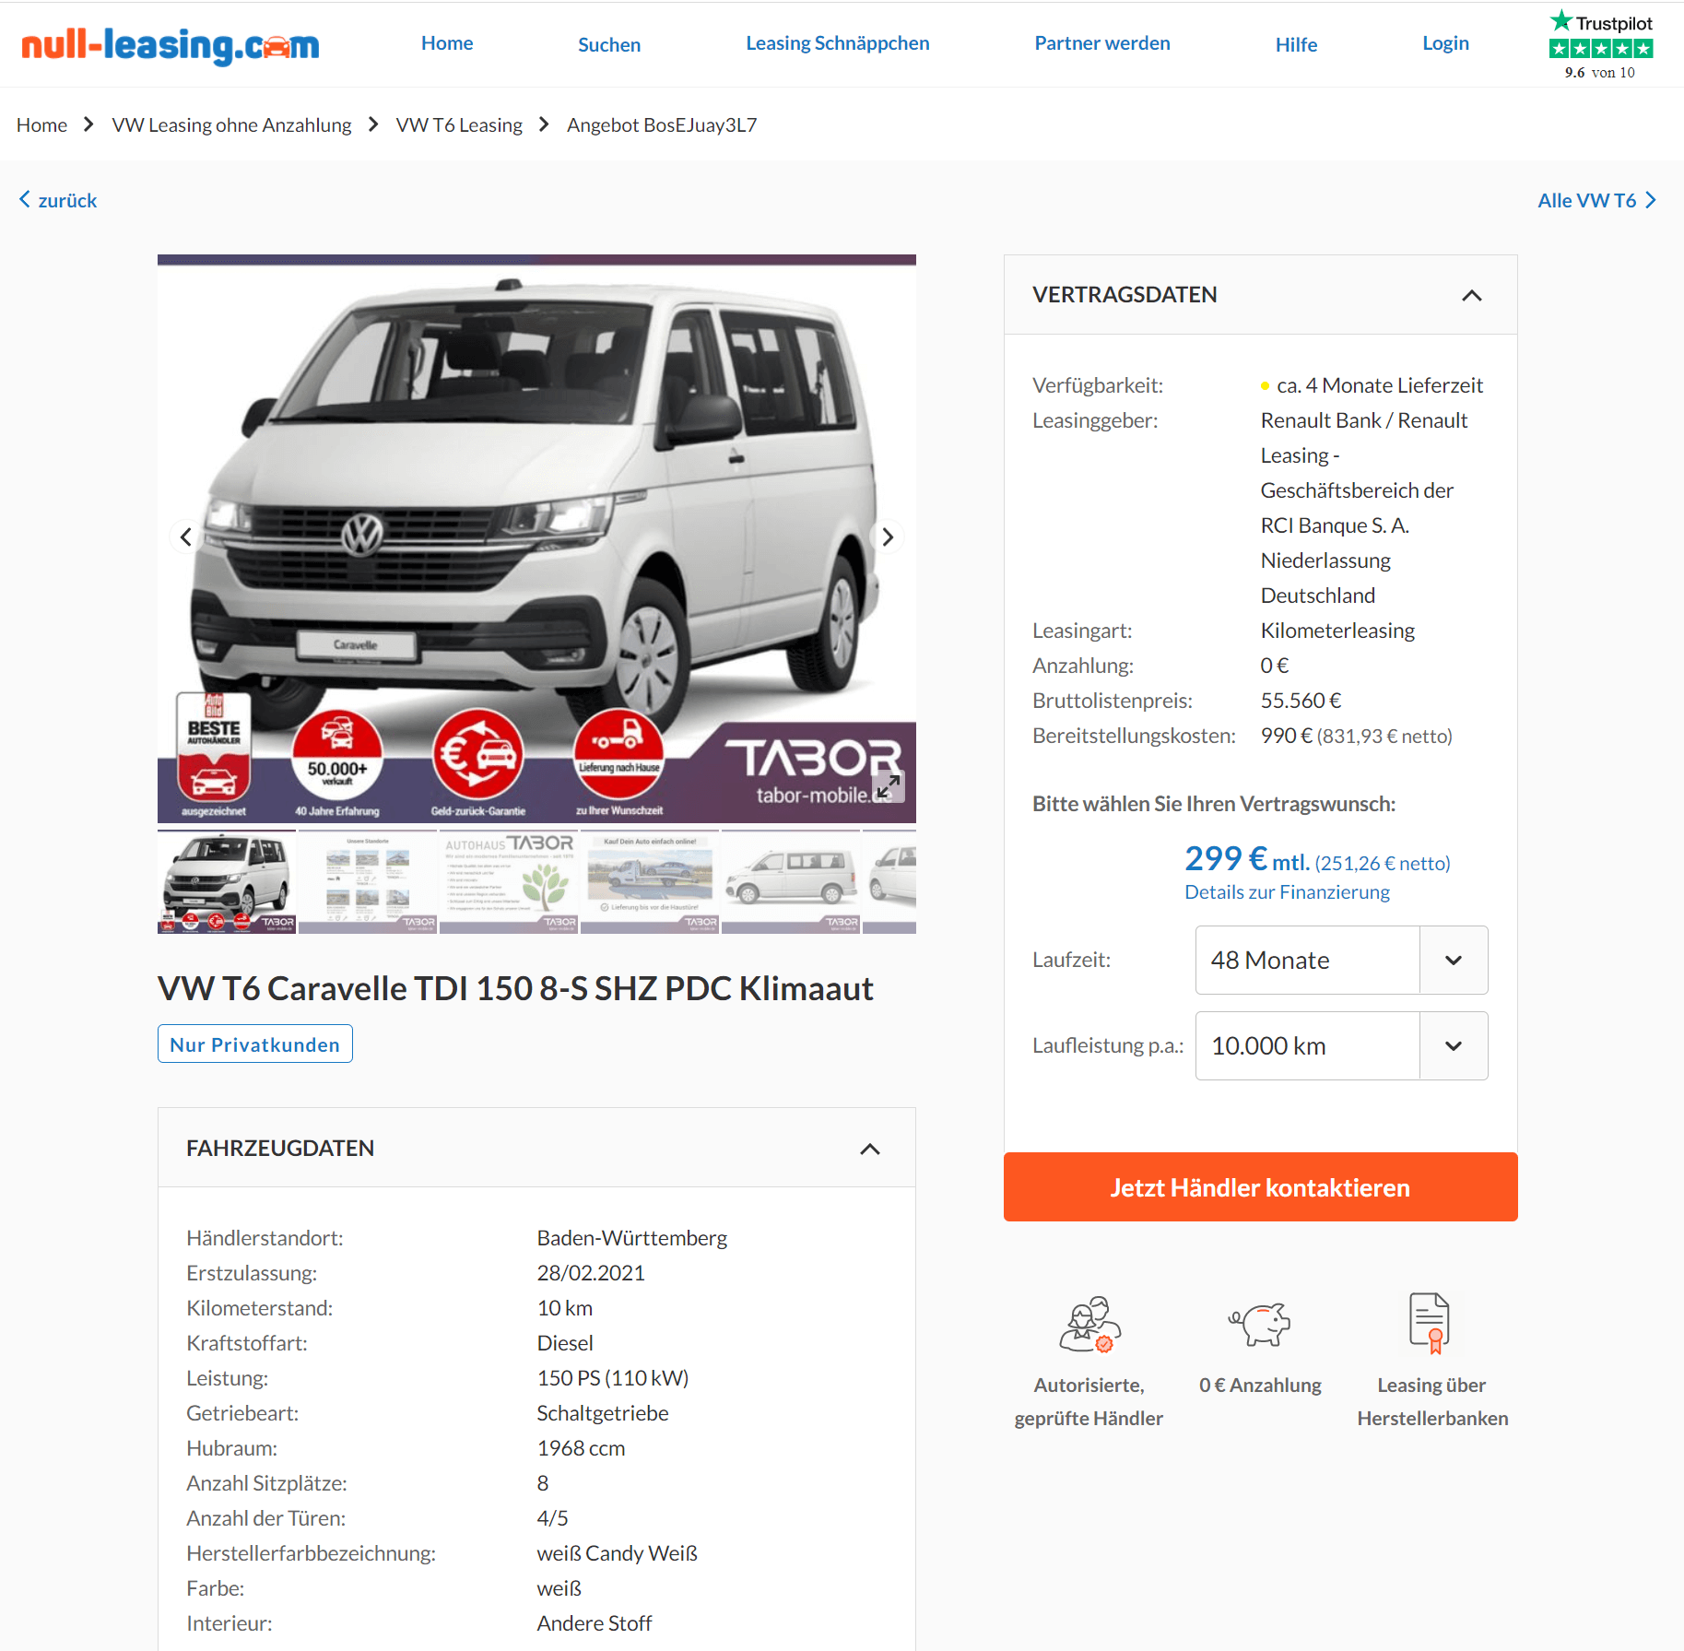This screenshot has width=1684, height=1651.
Task: Show the previous vehicle photo with left arrow
Action: point(185,537)
